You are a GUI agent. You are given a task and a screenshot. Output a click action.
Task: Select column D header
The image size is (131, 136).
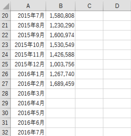click(117, 6)
